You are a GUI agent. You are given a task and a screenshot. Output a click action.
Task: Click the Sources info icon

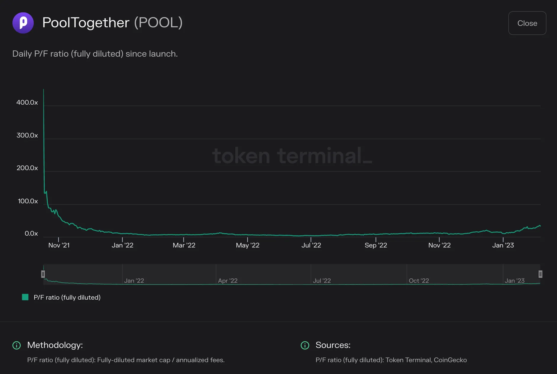pyautogui.click(x=305, y=345)
